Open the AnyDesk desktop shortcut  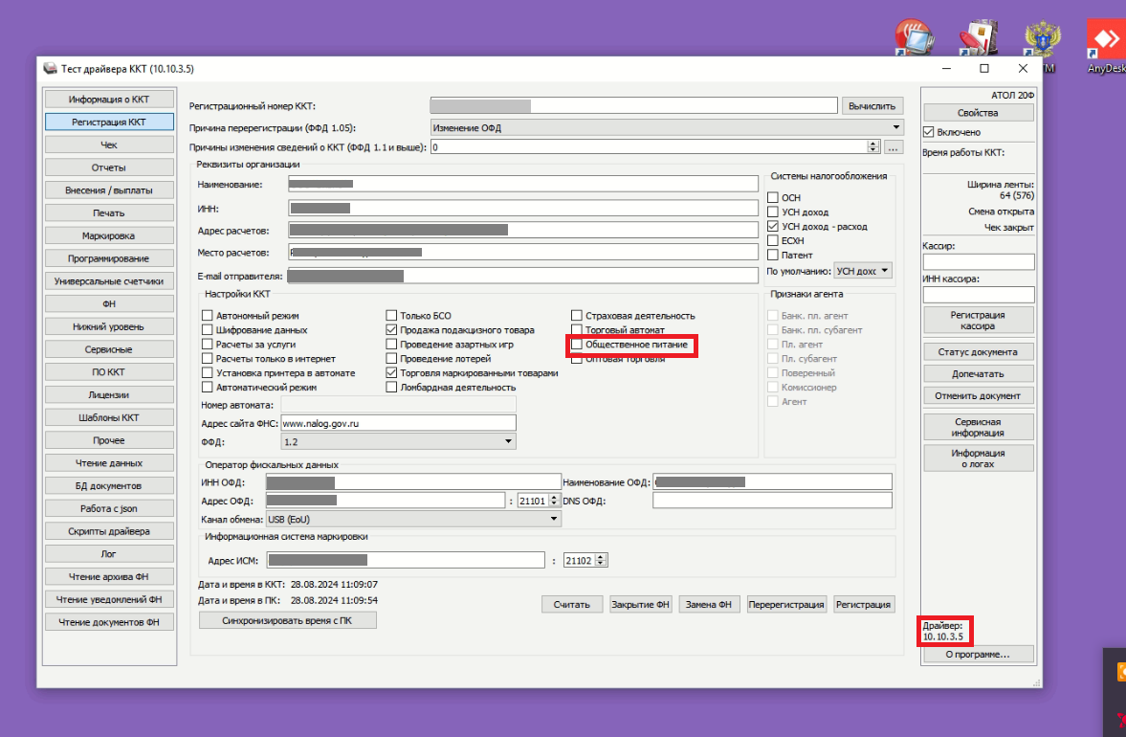pos(1105,42)
